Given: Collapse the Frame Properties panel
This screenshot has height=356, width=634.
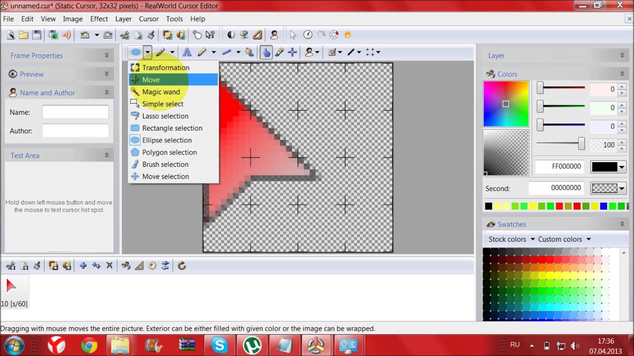Looking at the screenshot, I should 106,55.
